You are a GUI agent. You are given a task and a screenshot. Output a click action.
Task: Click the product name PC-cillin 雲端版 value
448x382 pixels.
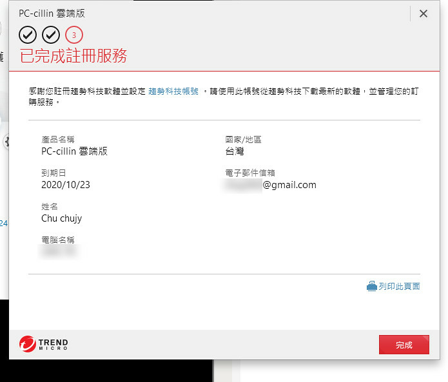pos(74,151)
